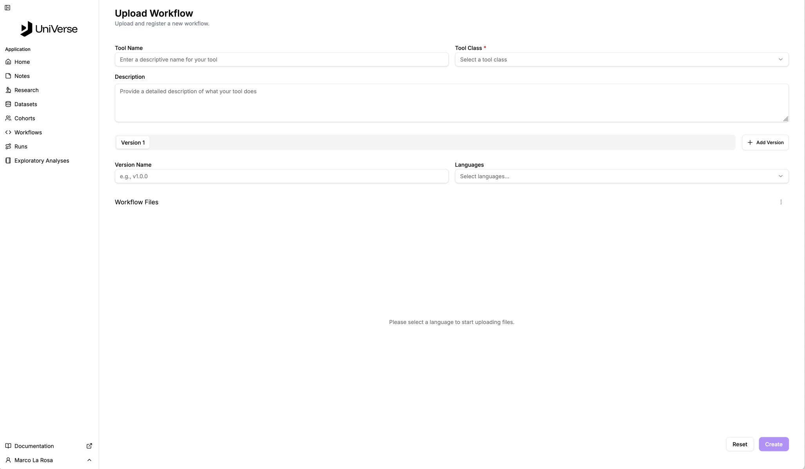Click the UniVerse logo
The image size is (805, 469).
[x=49, y=29]
